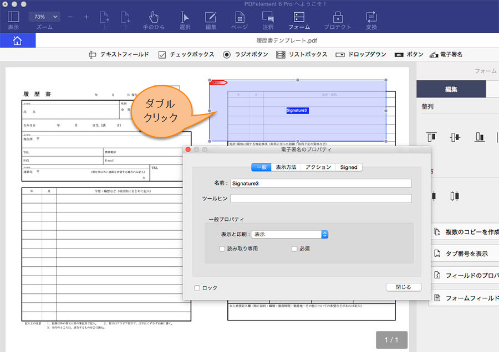Switch to 表示方法 tab

[x=286, y=167]
